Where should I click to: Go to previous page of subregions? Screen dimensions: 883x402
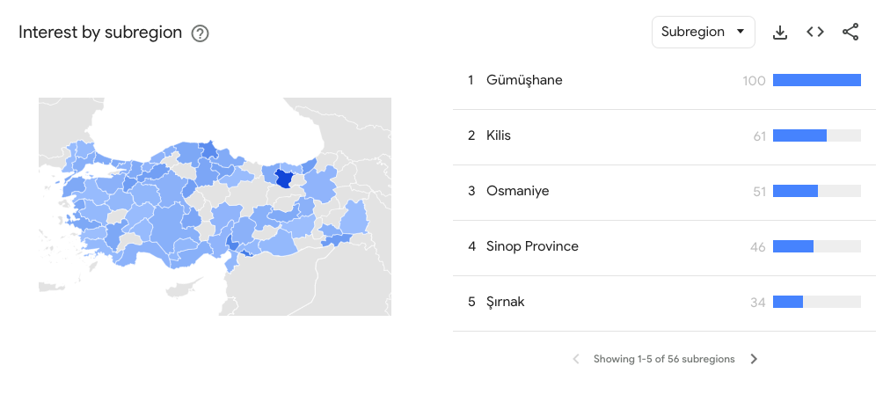[x=575, y=359]
